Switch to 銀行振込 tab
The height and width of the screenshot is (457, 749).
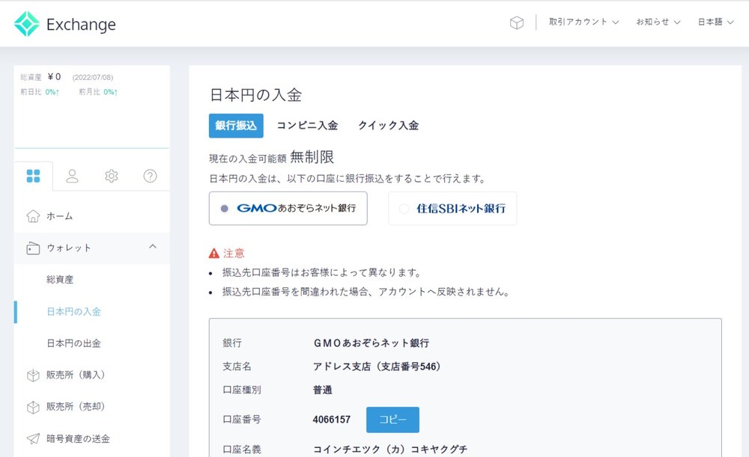236,126
